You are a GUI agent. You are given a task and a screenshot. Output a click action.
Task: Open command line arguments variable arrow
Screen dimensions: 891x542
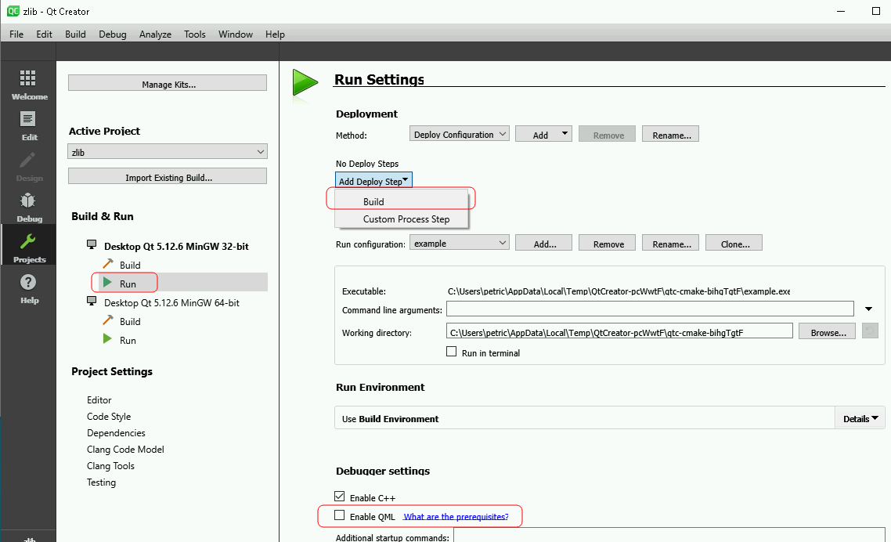pos(869,309)
